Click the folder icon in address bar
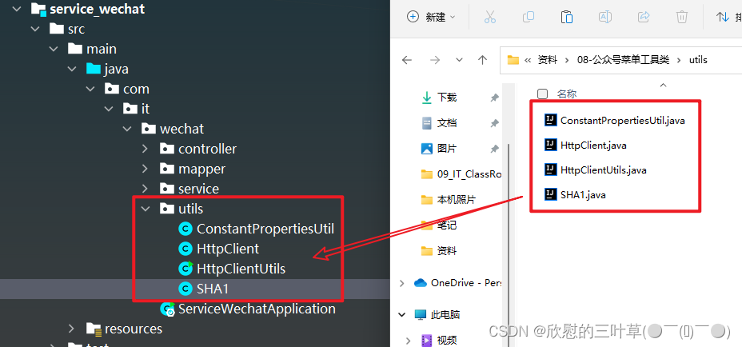The width and height of the screenshot is (742, 347). [x=513, y=60]
